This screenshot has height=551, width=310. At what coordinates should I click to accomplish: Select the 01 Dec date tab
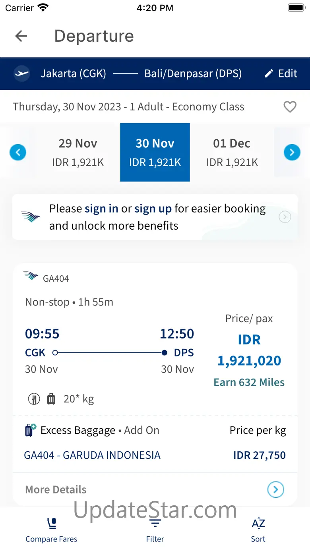click(x=232, y=152)
